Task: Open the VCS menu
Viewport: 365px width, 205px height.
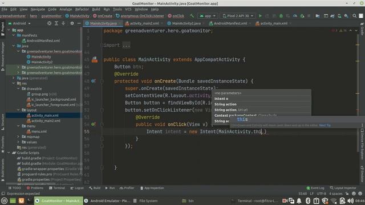Action: pos(128,9)
